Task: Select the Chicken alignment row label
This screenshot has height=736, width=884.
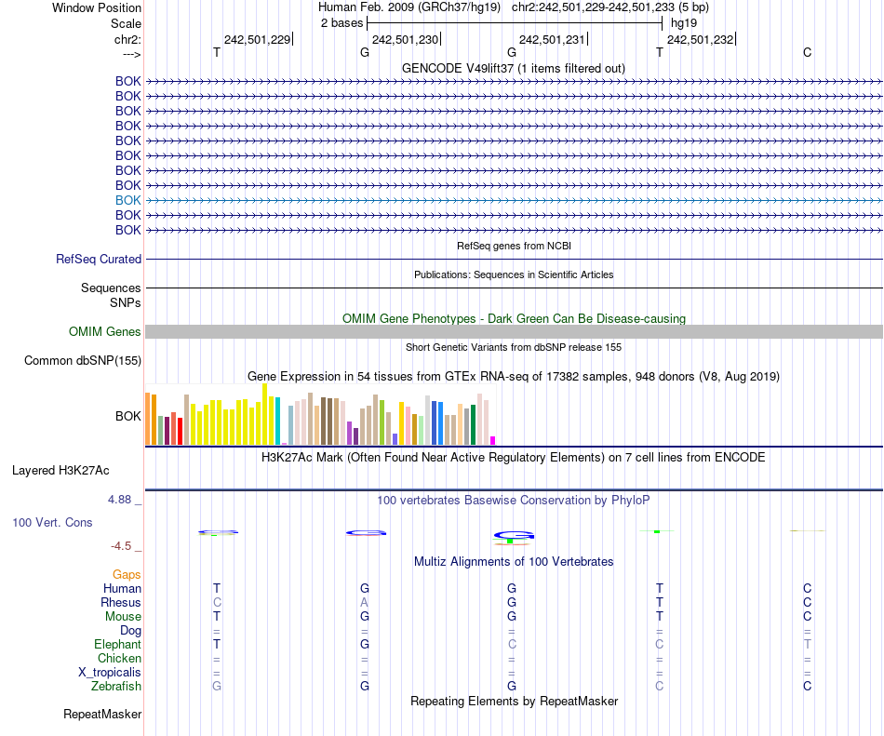Action: [119, 658]
